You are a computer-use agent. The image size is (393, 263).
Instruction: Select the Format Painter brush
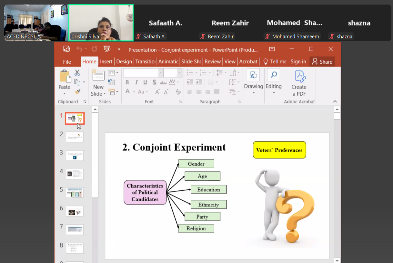(77, 92)
